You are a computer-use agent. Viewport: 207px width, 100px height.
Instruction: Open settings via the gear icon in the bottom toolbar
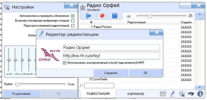point(182,94)
